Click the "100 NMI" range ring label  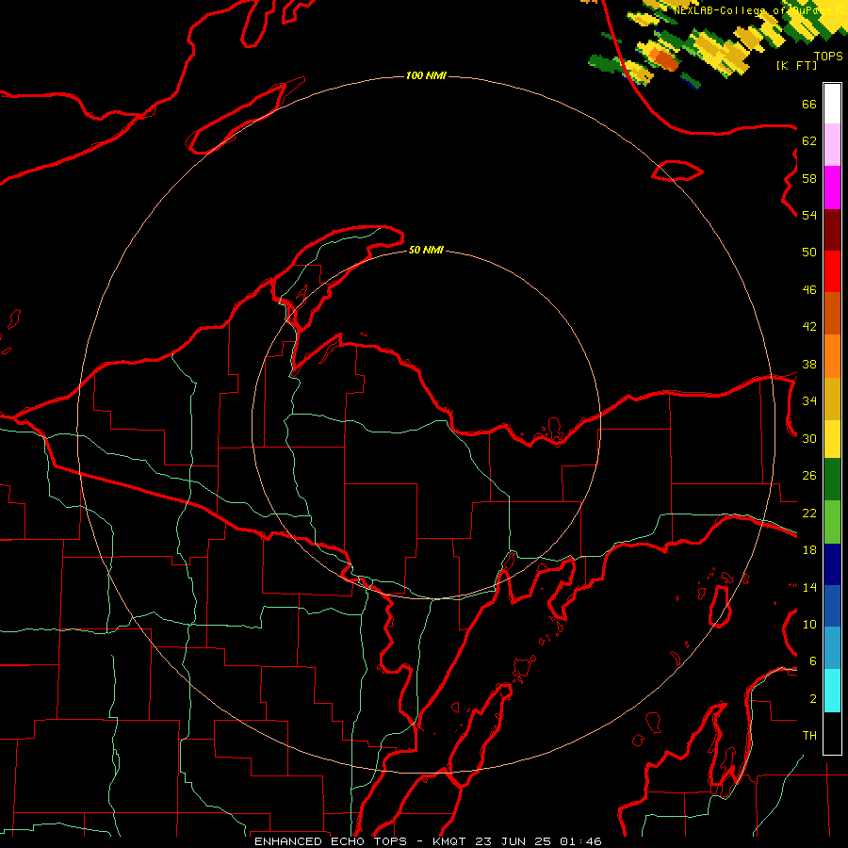tap(426, 75)
